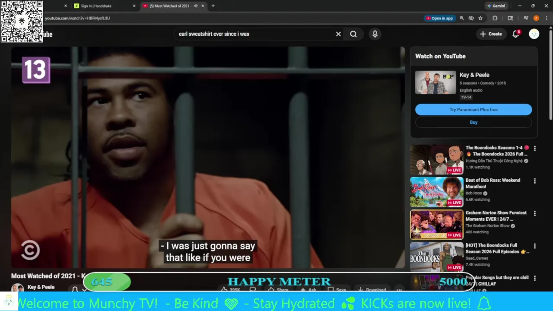Open options for [HOT] The Boondocks Full Season video

(x=535, y=246)
